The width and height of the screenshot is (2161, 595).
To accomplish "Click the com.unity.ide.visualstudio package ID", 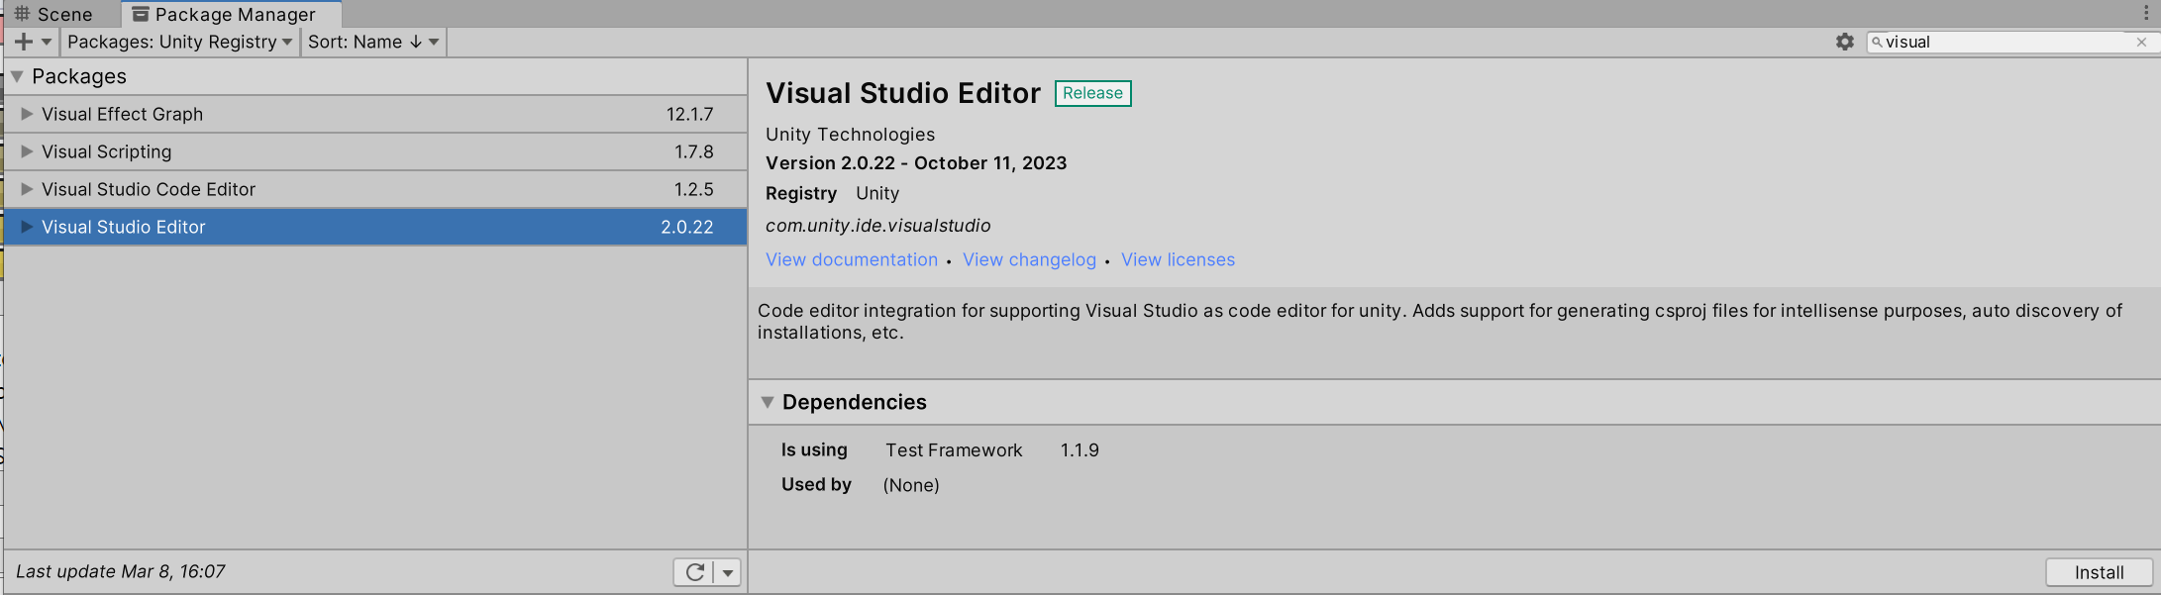I will (877, 226).
